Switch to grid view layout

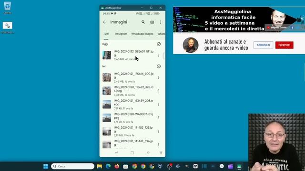[x=152, y=22]
